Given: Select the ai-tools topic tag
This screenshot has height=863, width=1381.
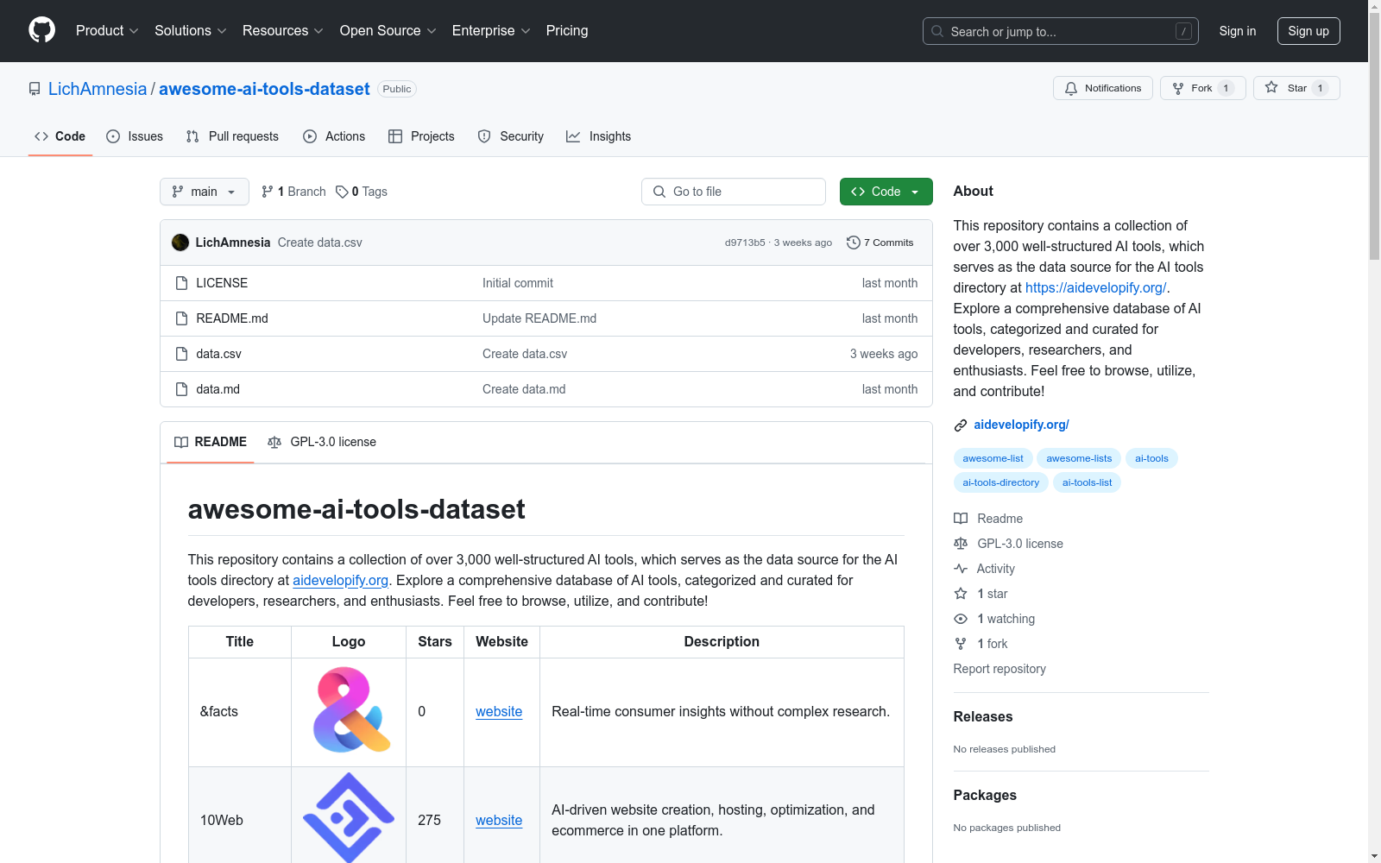Looking at the screenshot, I should [1151, 458].
